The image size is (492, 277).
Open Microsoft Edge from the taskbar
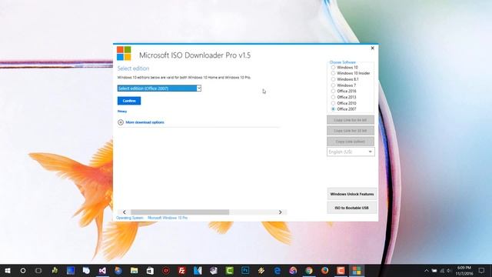278,270
